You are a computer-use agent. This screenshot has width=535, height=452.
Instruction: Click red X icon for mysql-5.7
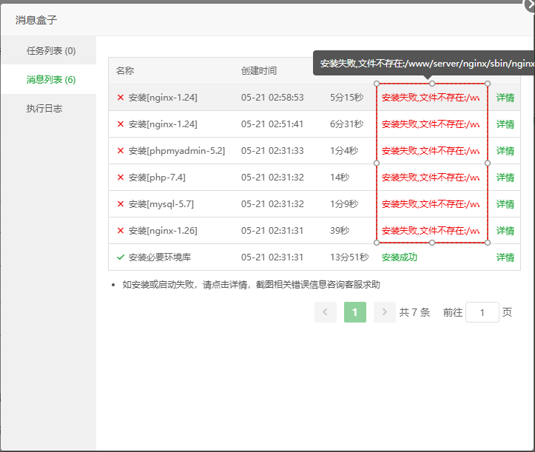tap(121, 203)
